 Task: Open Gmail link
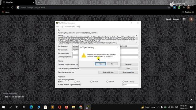pos(168,19)
